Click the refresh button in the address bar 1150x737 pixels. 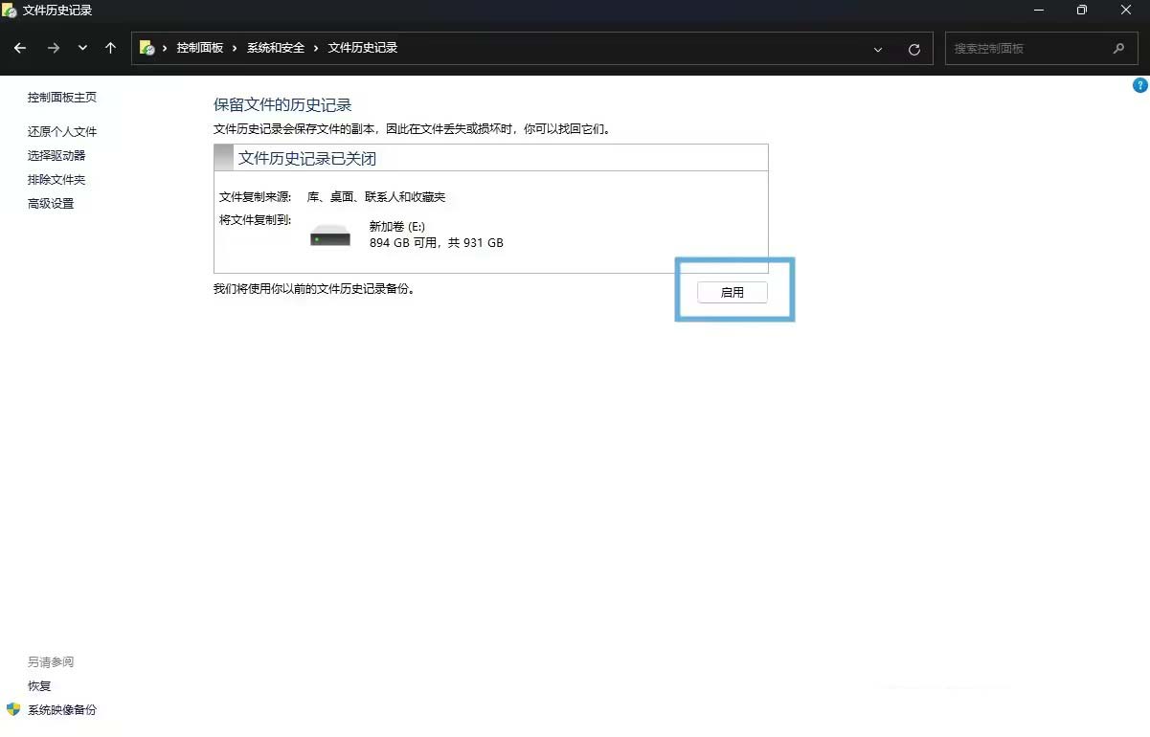click(x=913, y=49)
